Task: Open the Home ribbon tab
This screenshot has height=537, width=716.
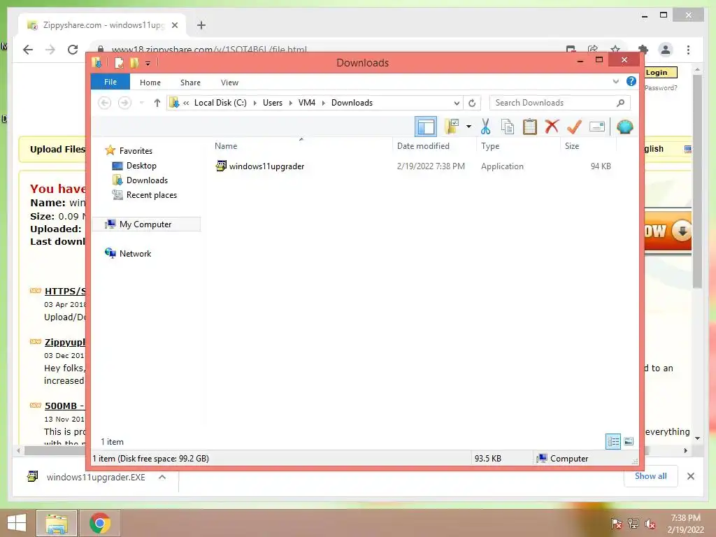Action: point(150,83)
